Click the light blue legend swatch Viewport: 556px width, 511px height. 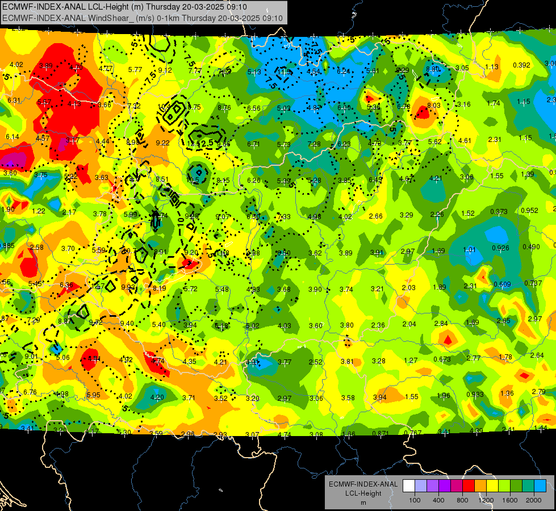point(540,486)
